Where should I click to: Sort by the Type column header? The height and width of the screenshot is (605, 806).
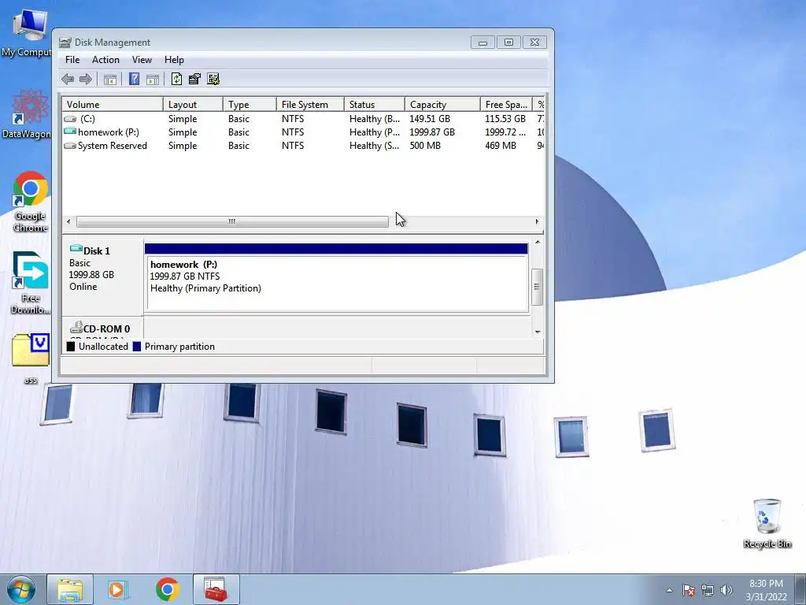(250, 105)
